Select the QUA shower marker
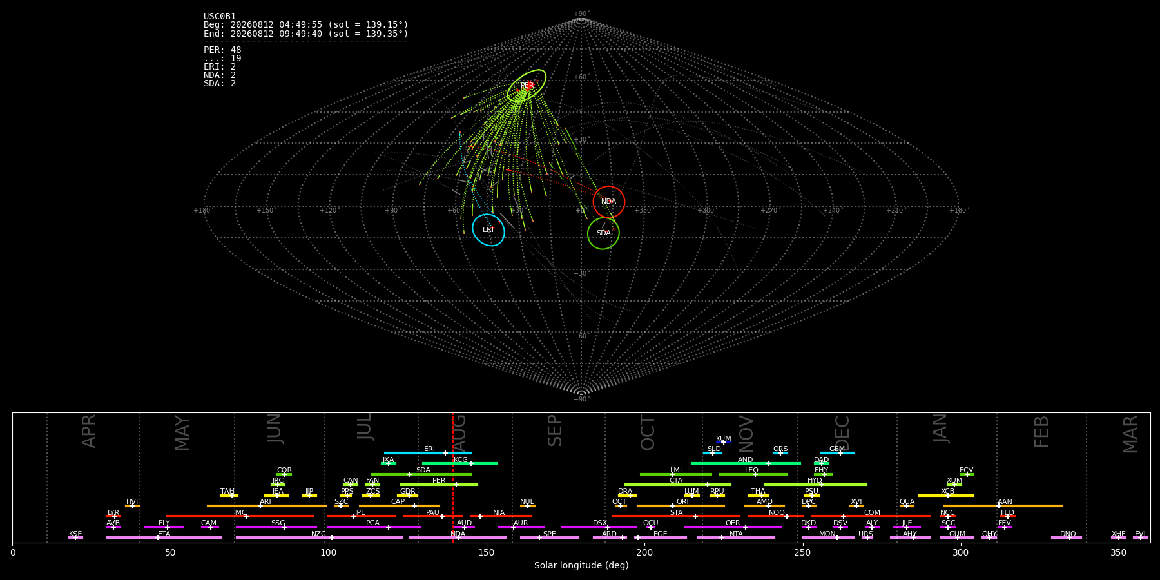The height and width of the screenshot is (580, 1160). pyautogui.click(x=907, y=506)
